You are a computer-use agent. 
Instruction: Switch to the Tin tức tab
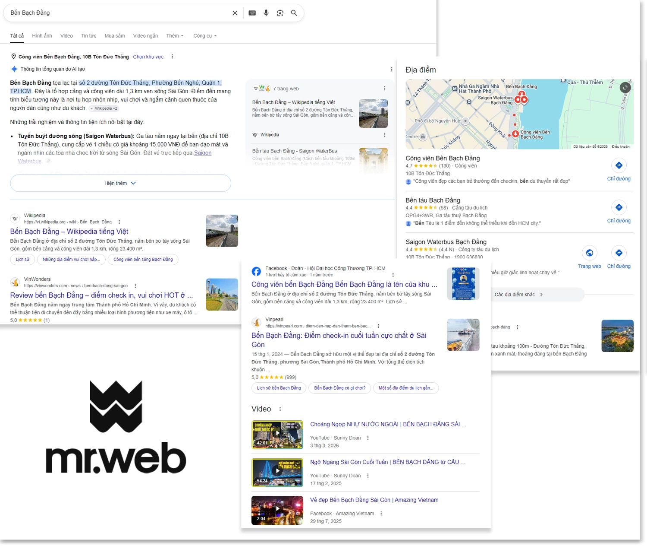89,36
